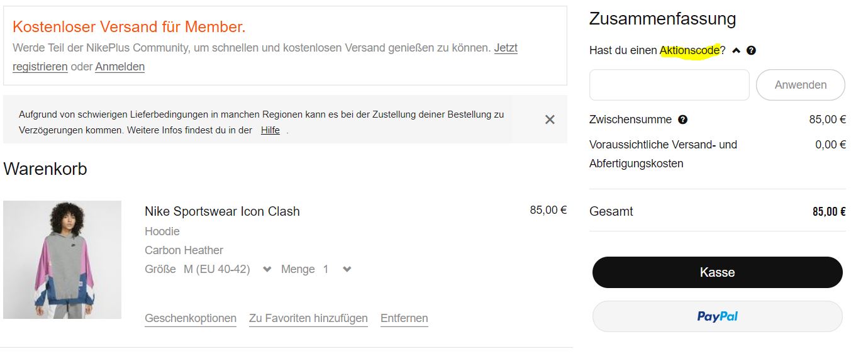Click the promo code input field
Viewport: 851px width, 356px height.
(x=669, y=85)
